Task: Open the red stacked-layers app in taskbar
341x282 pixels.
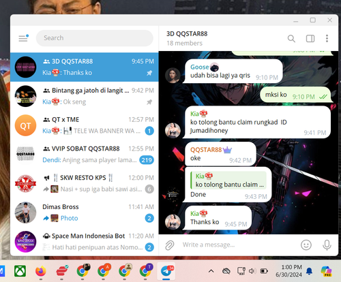Action: (61, 271)
